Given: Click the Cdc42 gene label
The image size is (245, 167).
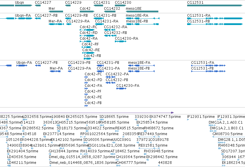Looking at the screenshot, I should click(x=85, y=8).
